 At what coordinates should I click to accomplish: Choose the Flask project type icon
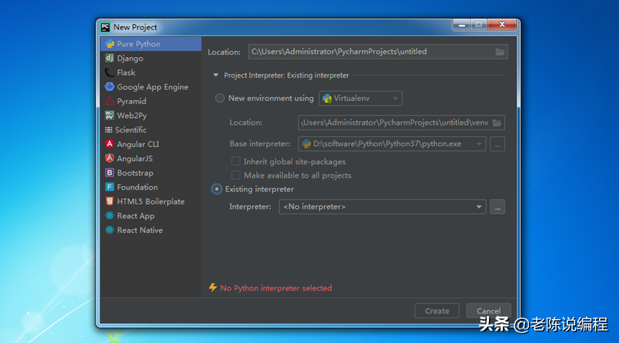coord(110,73)
